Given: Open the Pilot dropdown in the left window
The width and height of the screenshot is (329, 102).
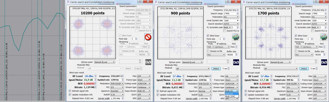Looking at the screenshot, I should click(144, 76).
